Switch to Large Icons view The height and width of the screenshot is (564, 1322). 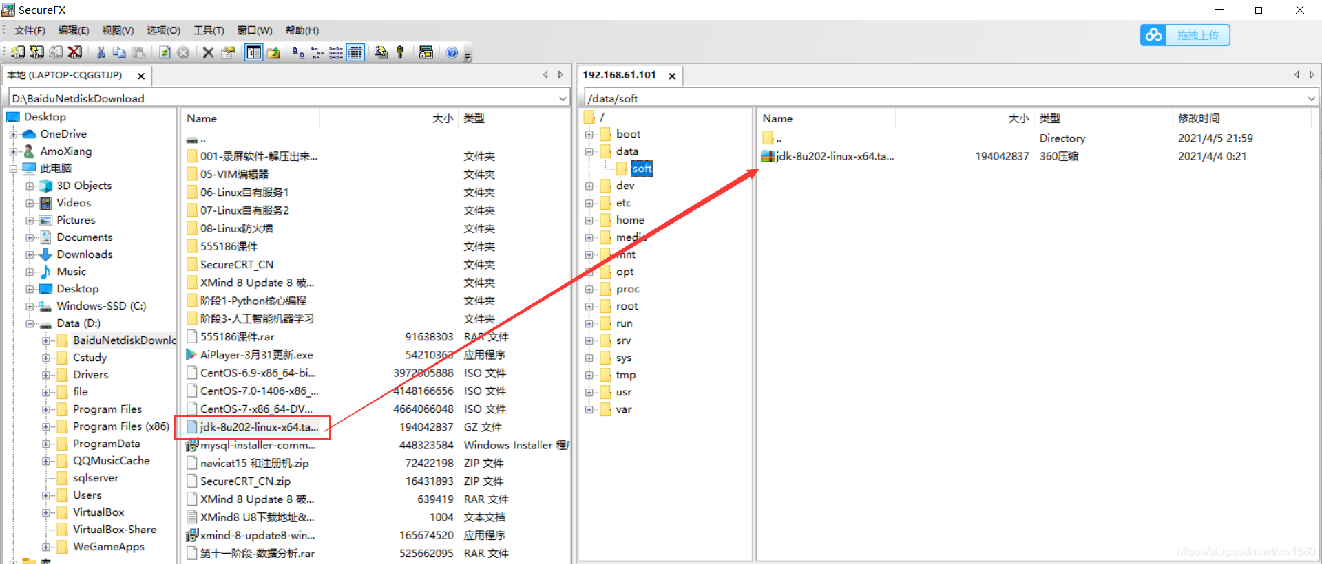coord(298,52)
